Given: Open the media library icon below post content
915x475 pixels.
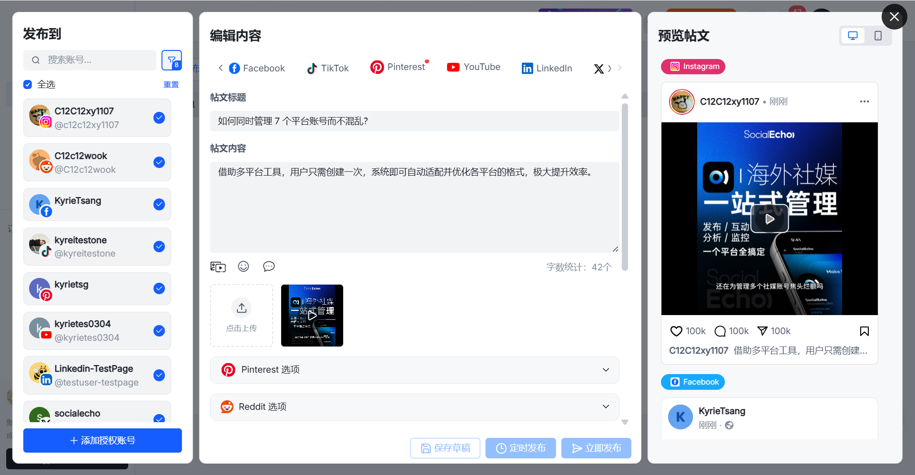Looking at the screenshot, I should click(x=218, y=267).
